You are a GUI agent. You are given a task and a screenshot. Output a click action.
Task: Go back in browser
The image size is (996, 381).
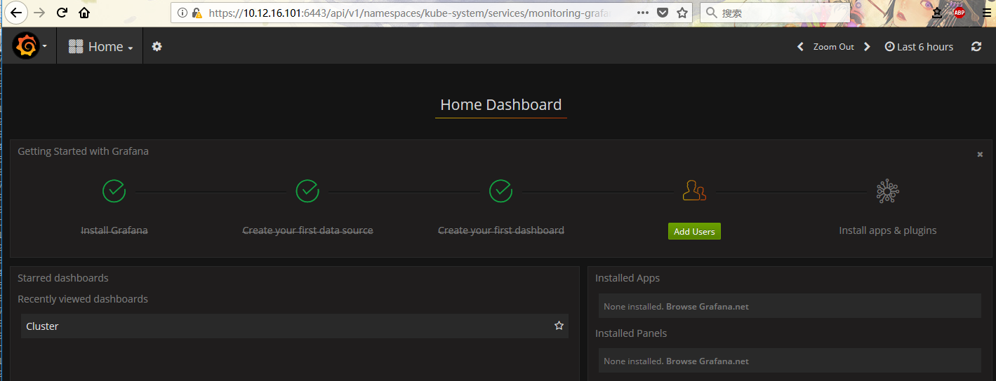pyautogui.click(x=17, y=13)
